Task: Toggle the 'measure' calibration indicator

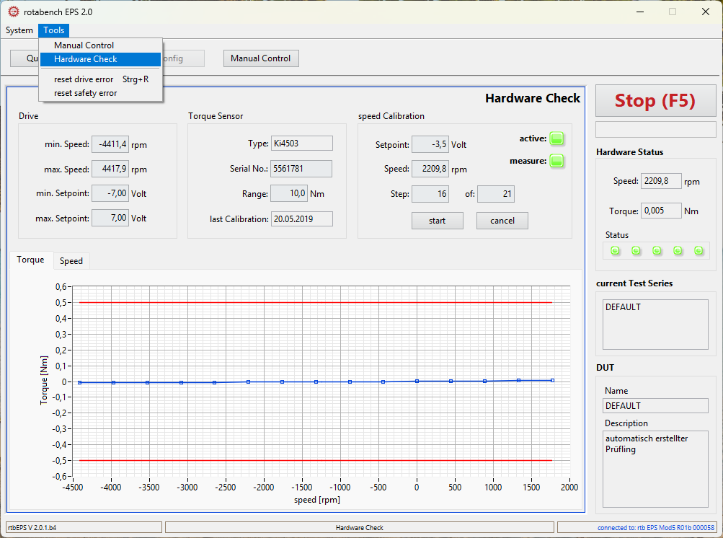Action: pos(556,161)
